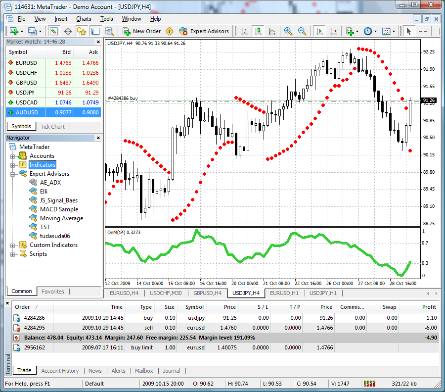Open the Journal tab in Terminal
Viewport: 445px width, 392px height.
point(172,371)
